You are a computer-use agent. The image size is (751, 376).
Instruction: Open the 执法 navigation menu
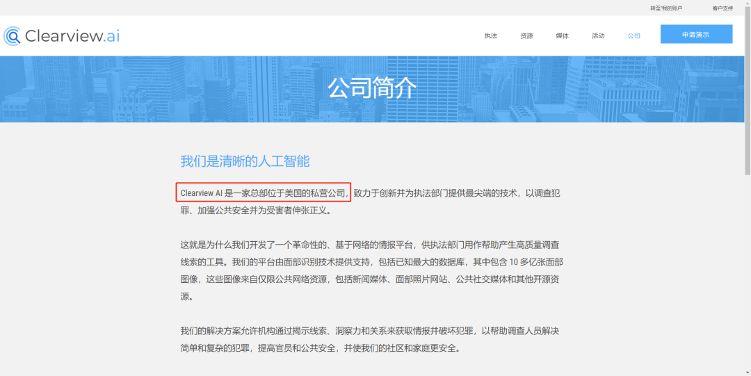pos(490,36)
